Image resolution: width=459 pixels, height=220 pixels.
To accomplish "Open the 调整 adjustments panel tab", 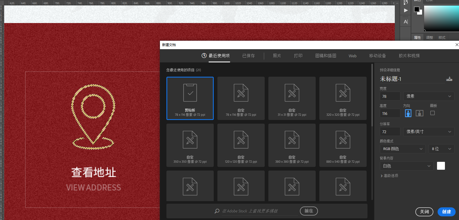I will (430, 37).
